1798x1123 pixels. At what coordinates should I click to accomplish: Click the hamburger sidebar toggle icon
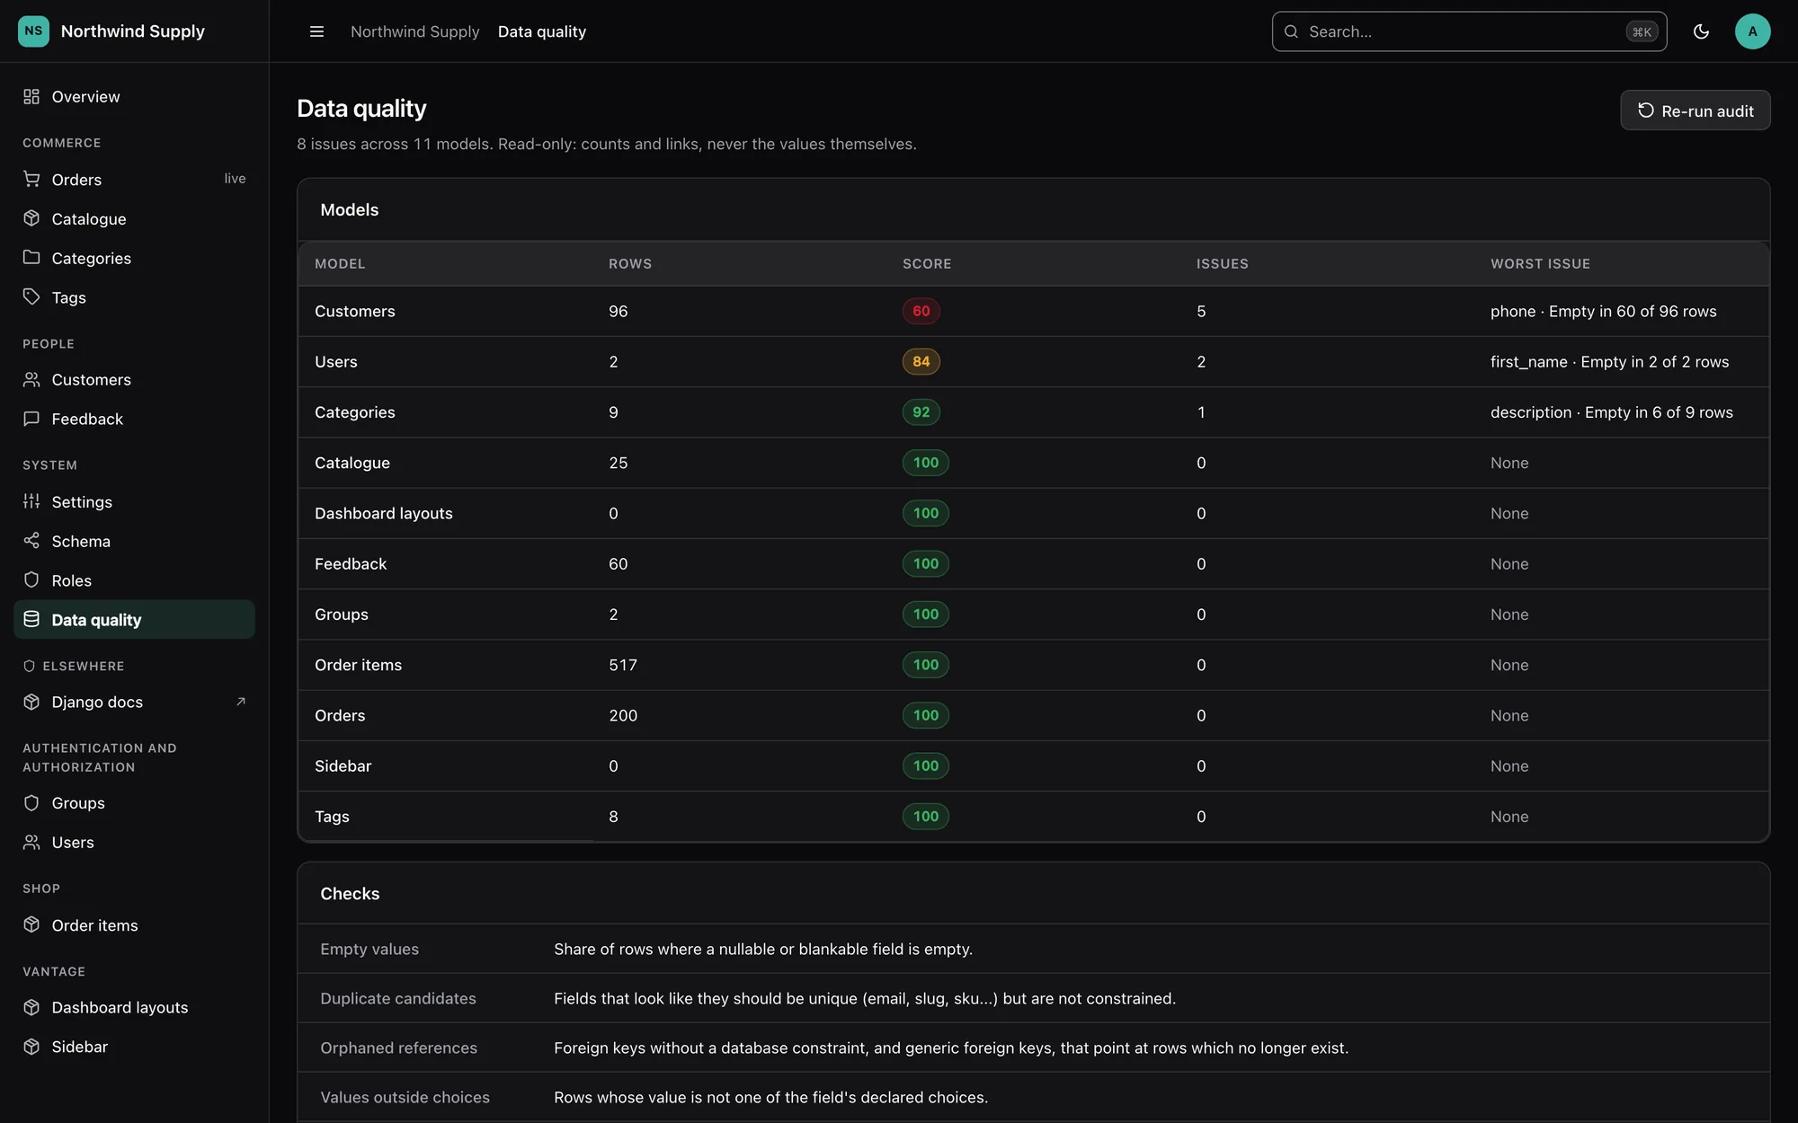[x=316, y=31]
